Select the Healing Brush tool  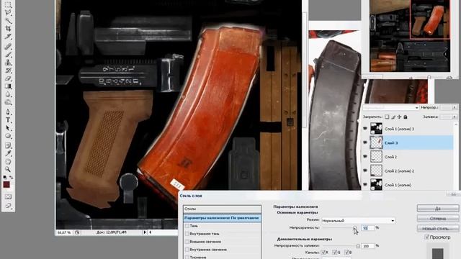click(x=8, y=46)
